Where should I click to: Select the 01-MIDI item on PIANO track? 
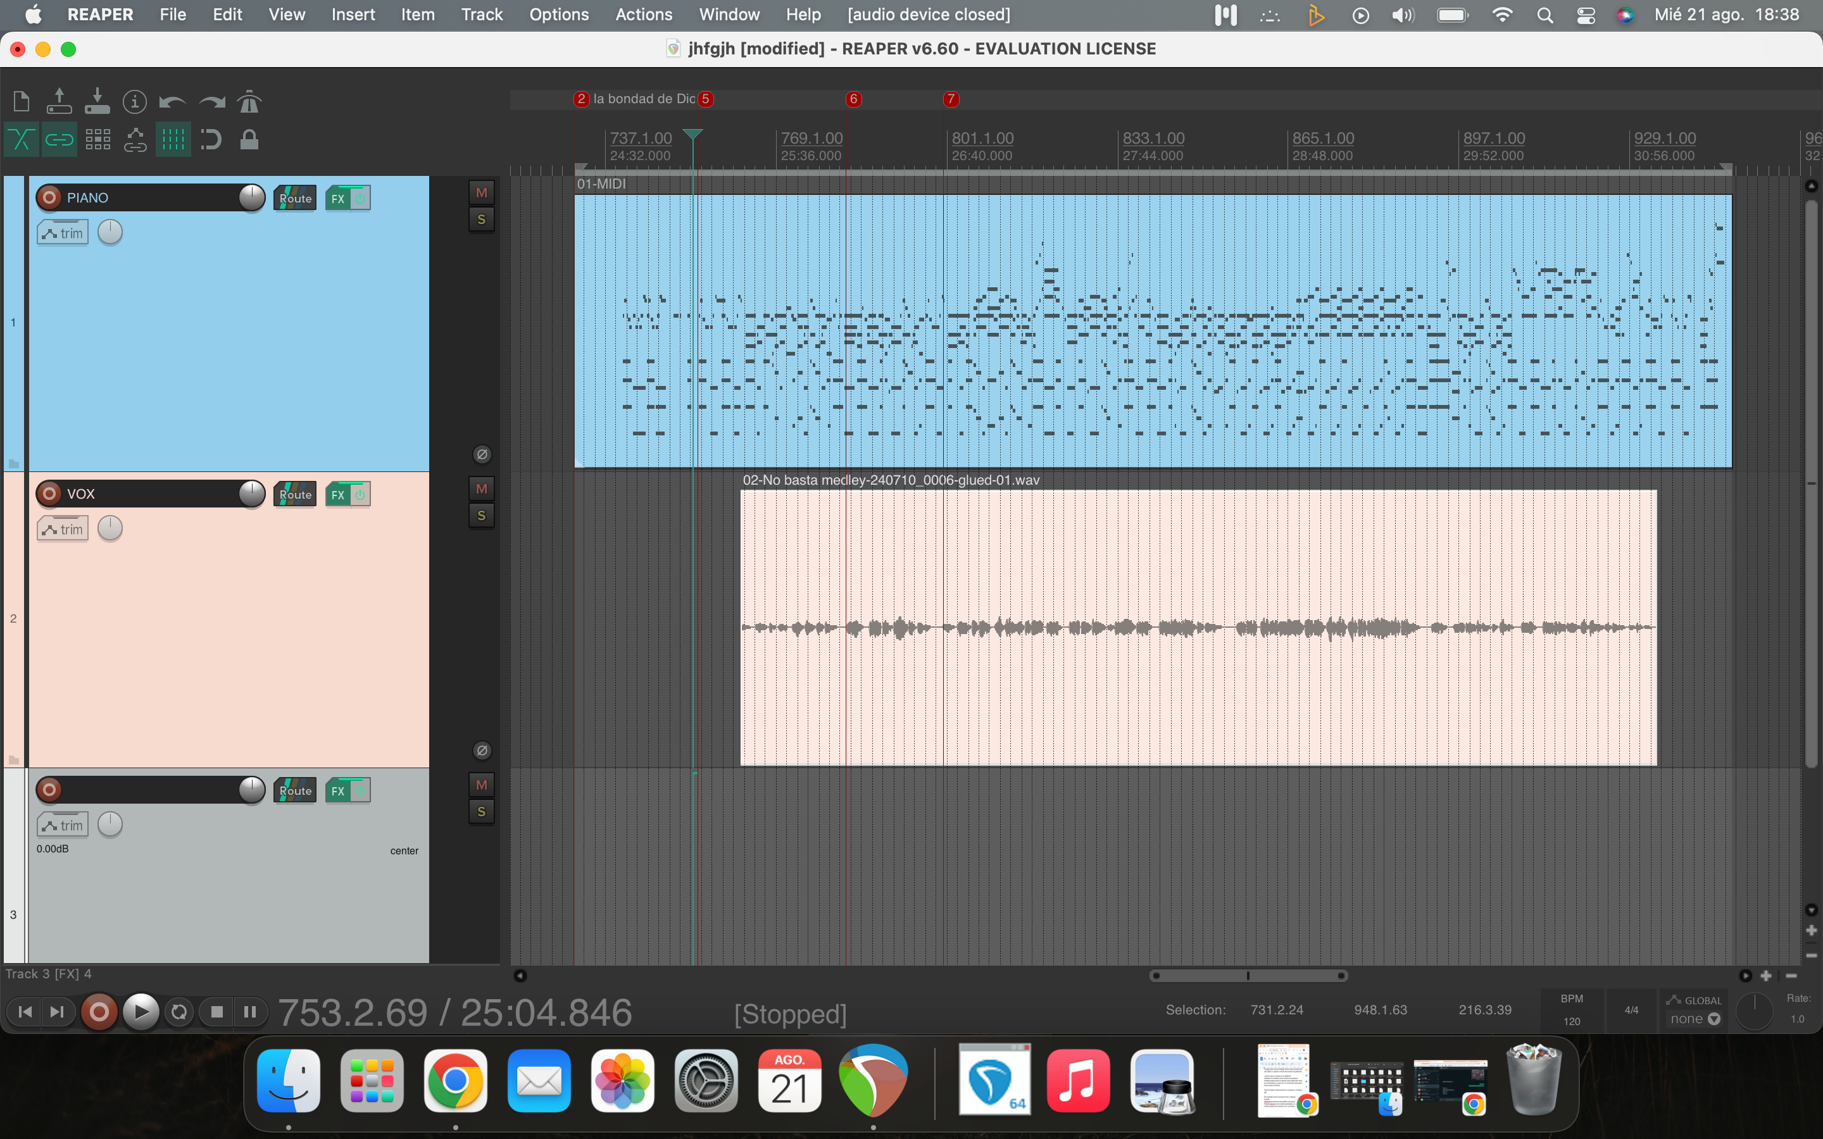[x=1153, y=332]
